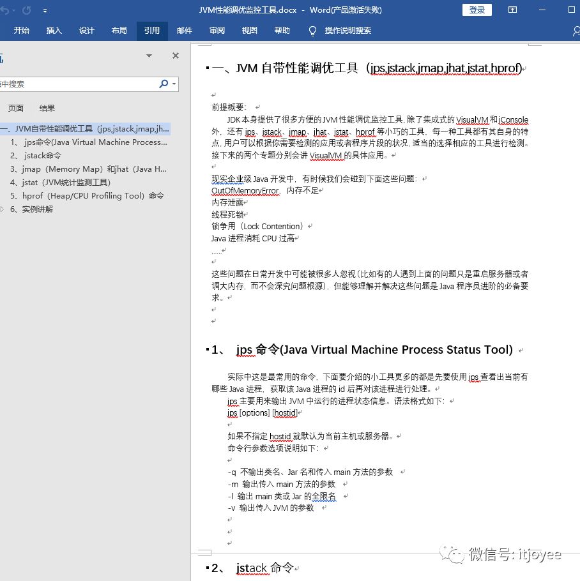Click the jps [options] [hostid] syntax line
This screenshot has height=581, width=580.
(263, 413)
